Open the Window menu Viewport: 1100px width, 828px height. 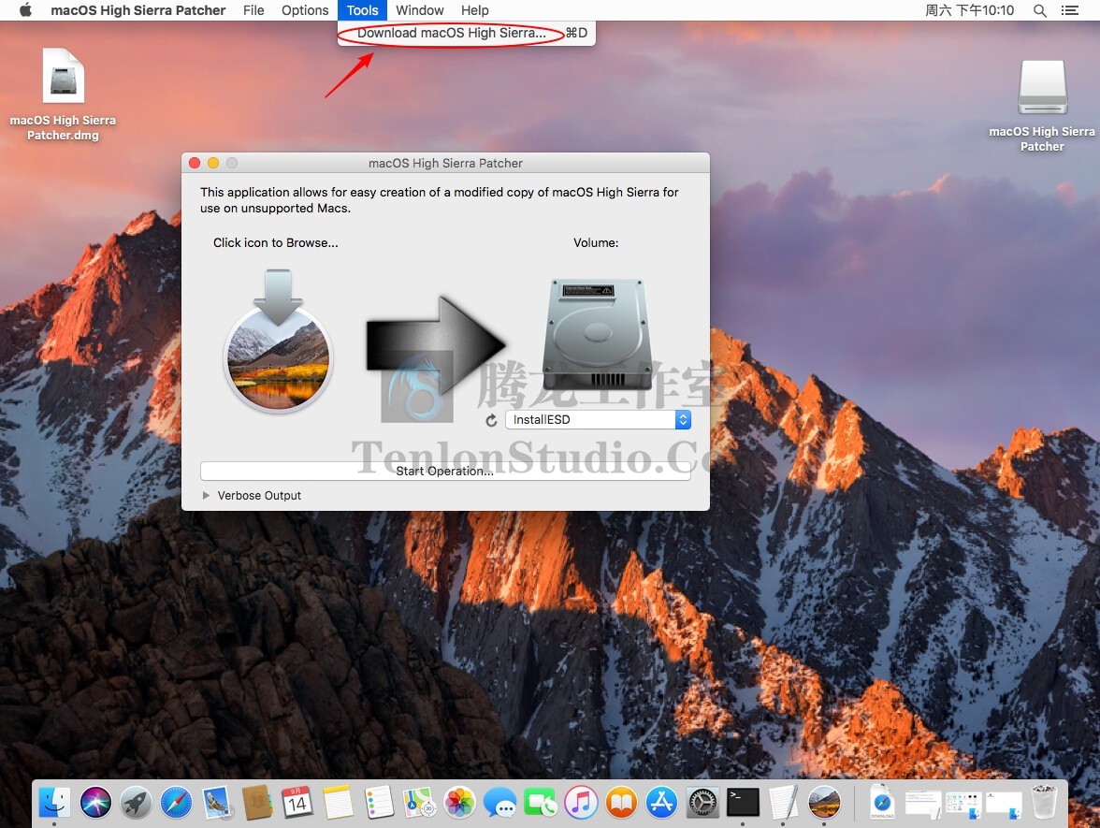click(x=419, y=10)
